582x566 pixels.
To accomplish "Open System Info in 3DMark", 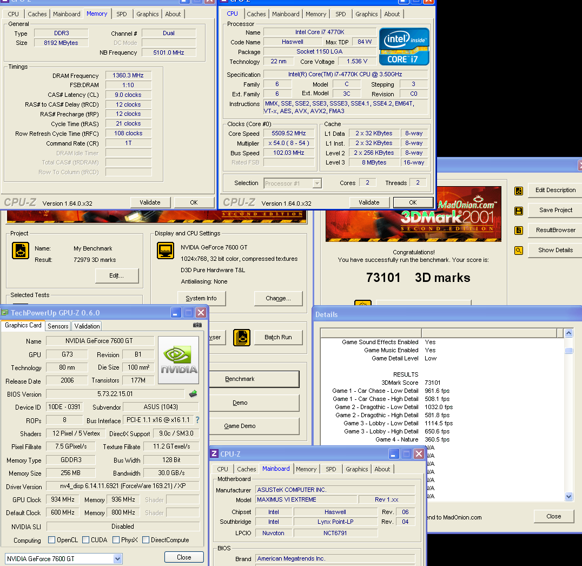I will pyautogui.click(x=201, y=298).
